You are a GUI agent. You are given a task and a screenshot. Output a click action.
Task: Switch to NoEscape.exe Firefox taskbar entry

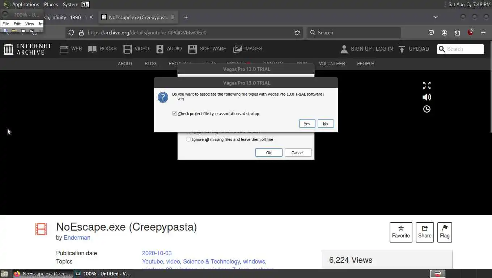(42, 274)
